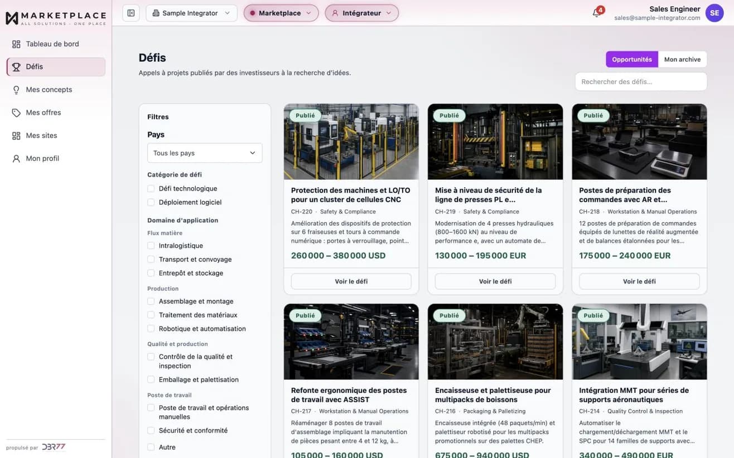Click the Mise à niveau de sécurité title
The height and width of the screenshot is (458, 734).
(x=489, y=195)
